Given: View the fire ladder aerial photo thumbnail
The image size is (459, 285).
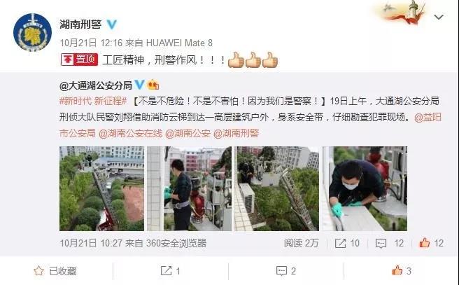Looking at the screenshot, I should [101, 188].
